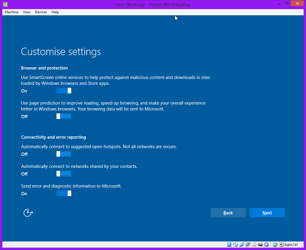
Task: Click the Ease of Access icon
Action: [28, 213]
